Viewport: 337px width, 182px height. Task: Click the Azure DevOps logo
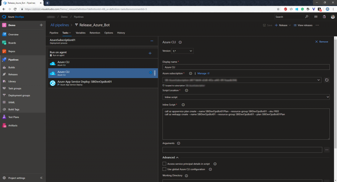pos(4,17)
